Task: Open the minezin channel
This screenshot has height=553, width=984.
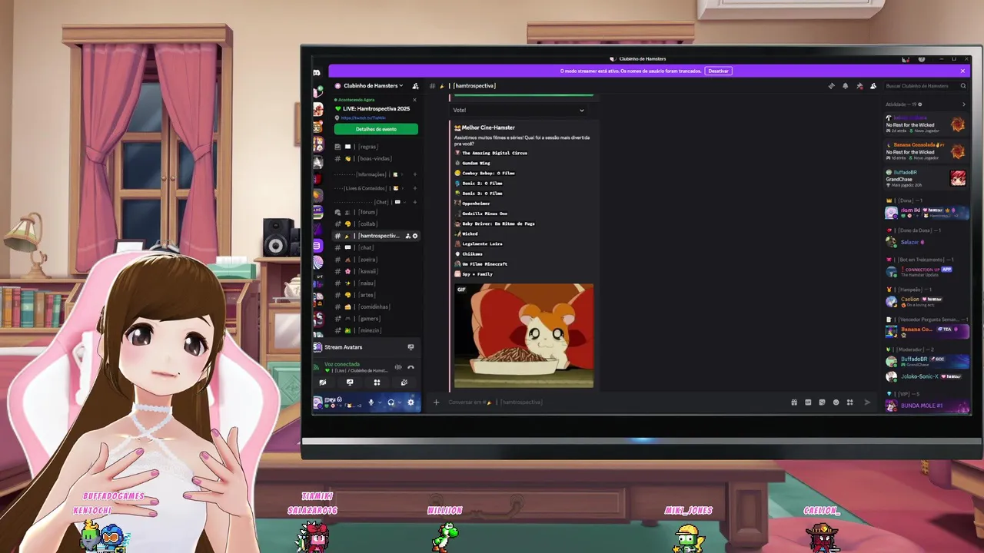Action: tap(375, 330)
